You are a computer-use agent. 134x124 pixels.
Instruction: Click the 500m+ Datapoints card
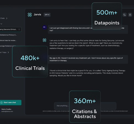107,16
